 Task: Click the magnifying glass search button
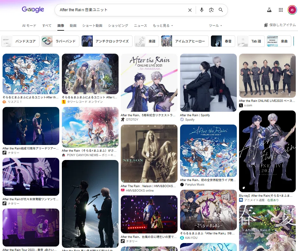click(x=221, y=10)
